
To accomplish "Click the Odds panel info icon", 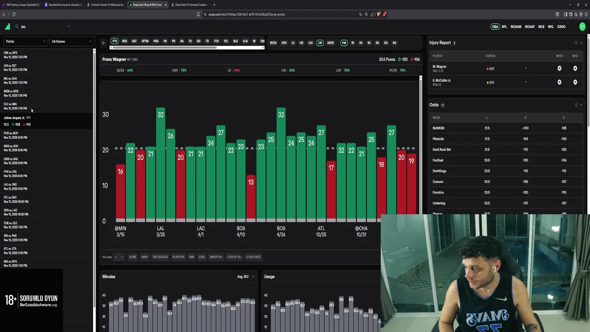I will pyautogui.click(x=576, y=105).
